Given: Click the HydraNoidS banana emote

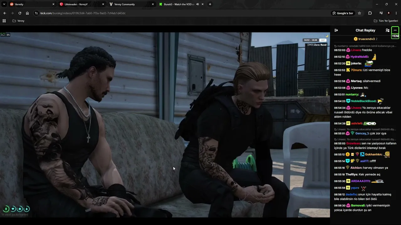Looking at the screenshot, I should click(374, 57).
